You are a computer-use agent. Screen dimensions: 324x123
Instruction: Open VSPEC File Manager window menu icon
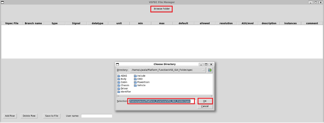[3, 2]
